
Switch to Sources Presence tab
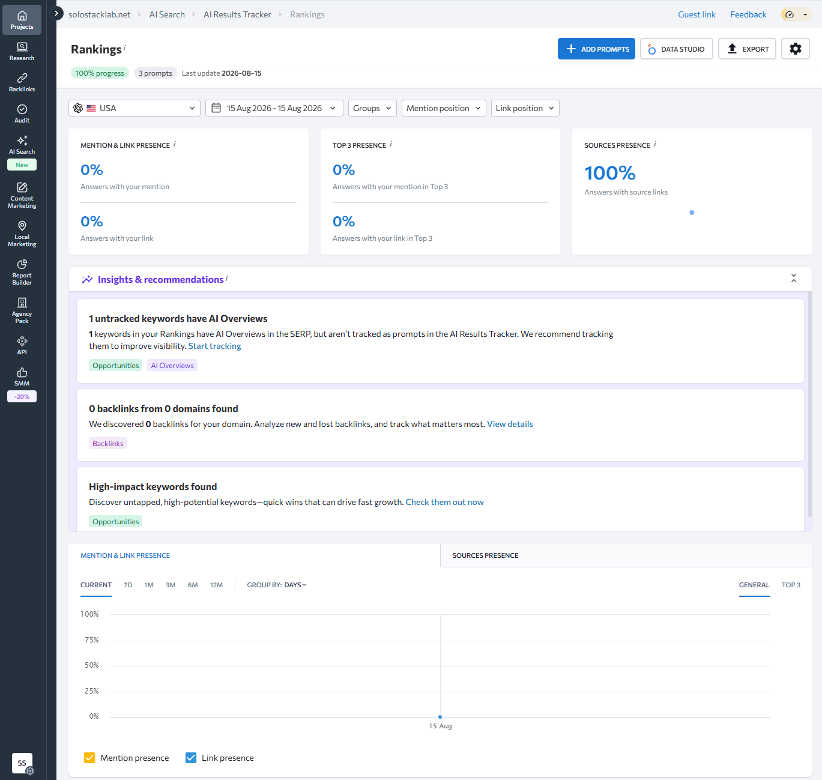(x=485, y=555)
